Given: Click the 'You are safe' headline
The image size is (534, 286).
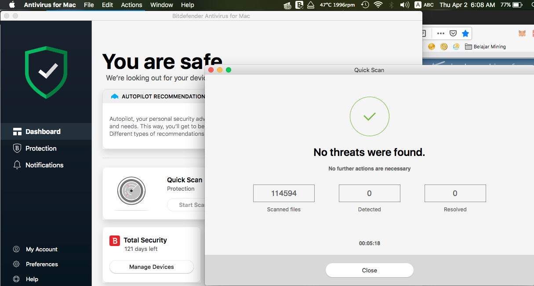Looking at the screenshot, I should click(x=162, y=62).
